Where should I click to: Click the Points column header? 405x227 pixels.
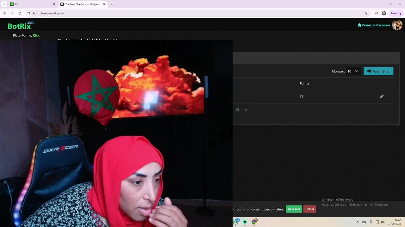tap(304, 83)
